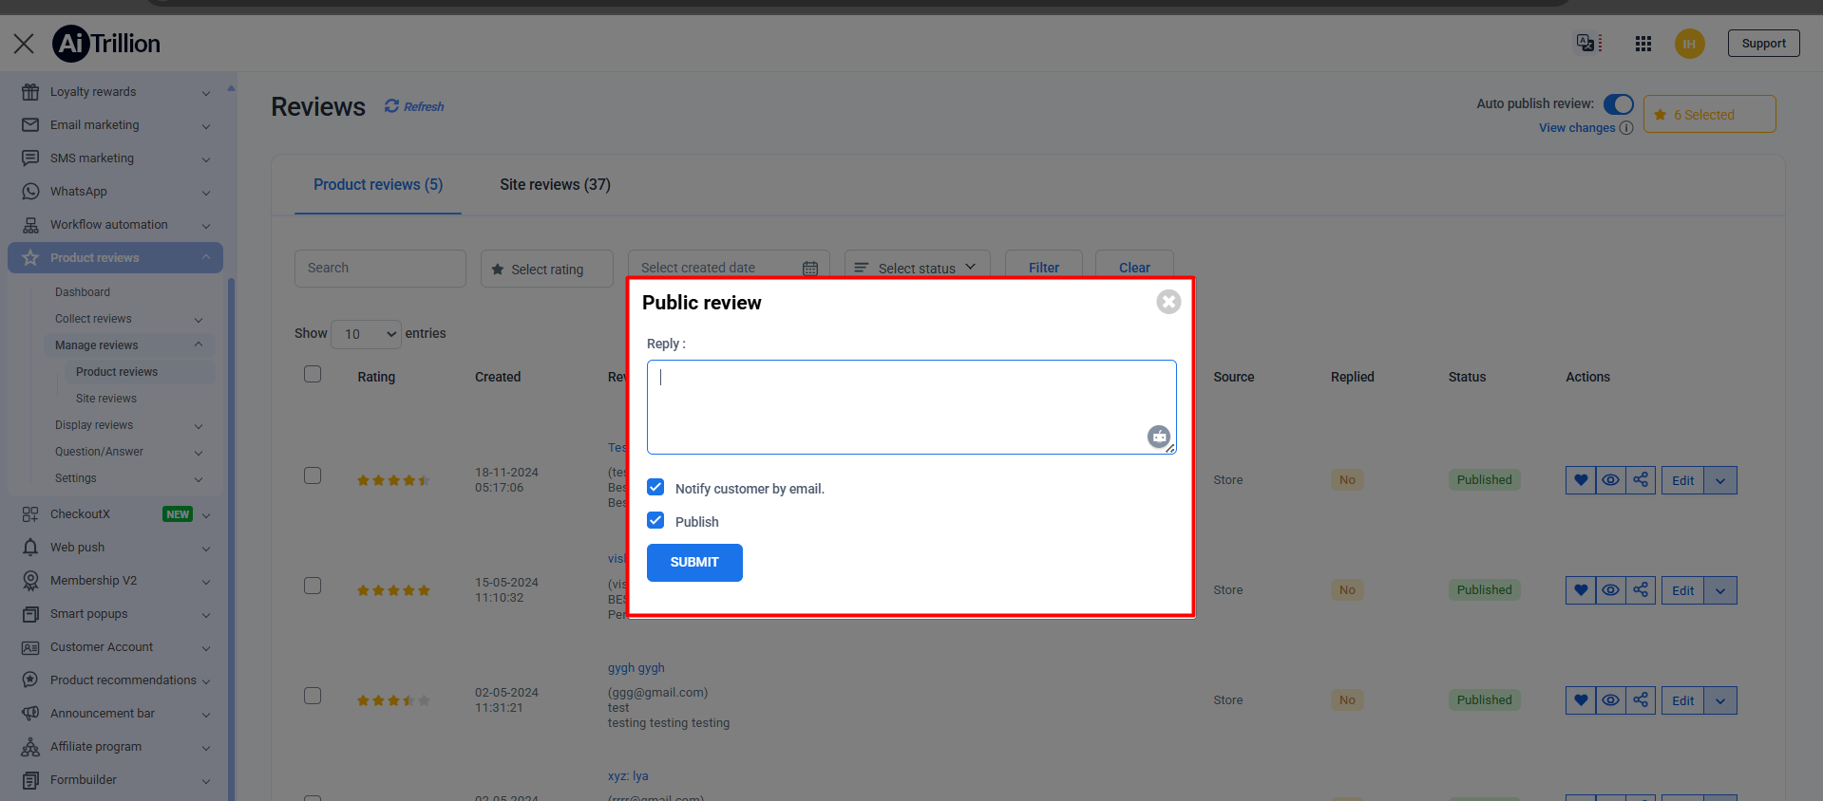Close the Public review dialog
The width and height of the screenshot is (1823, 801).
pyautogui.click(x=1168, y=302)
